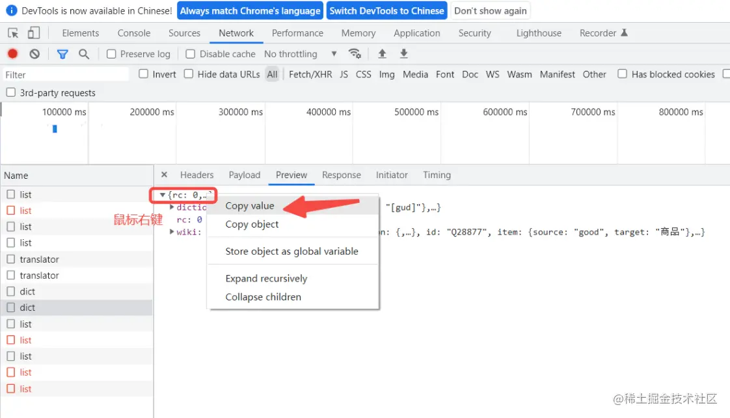
Task: Click the Name column header
Action: point(77,176)
